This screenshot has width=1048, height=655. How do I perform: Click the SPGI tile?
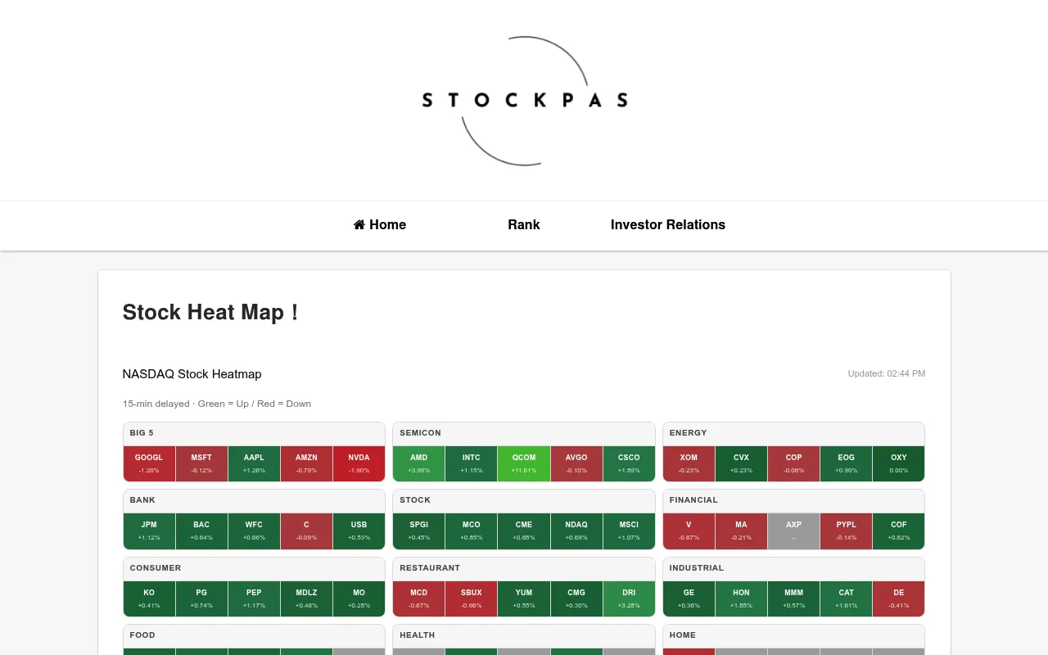pyautogui.click(x=418, y=531)
